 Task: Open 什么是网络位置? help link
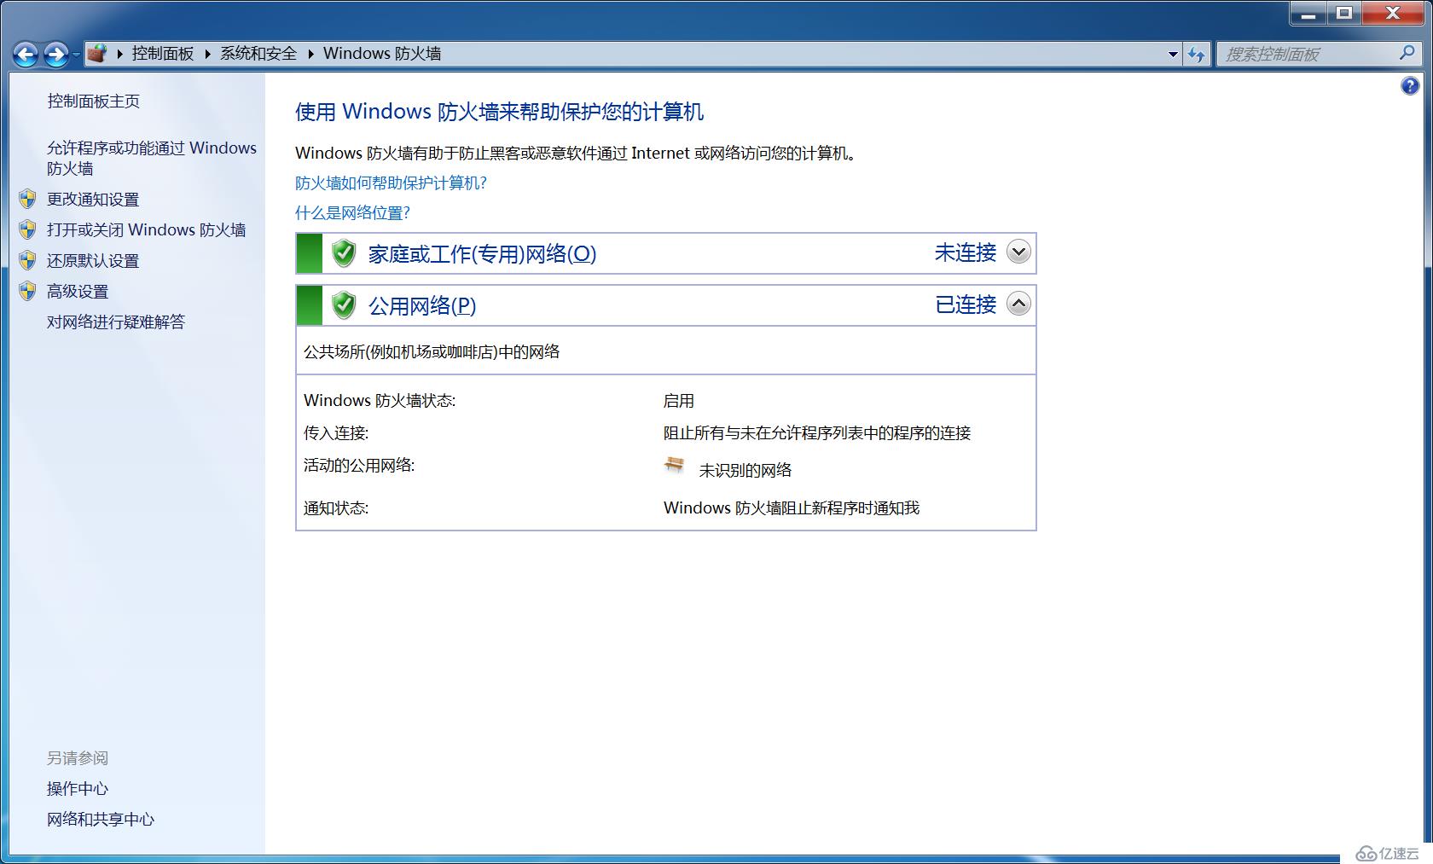(x=352, y=213)
